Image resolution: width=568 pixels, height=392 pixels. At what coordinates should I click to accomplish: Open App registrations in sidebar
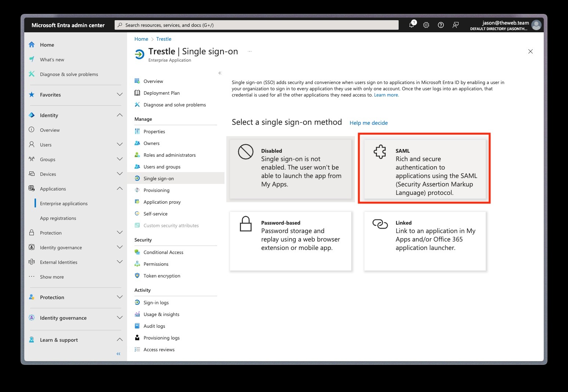tap(58, 218)
